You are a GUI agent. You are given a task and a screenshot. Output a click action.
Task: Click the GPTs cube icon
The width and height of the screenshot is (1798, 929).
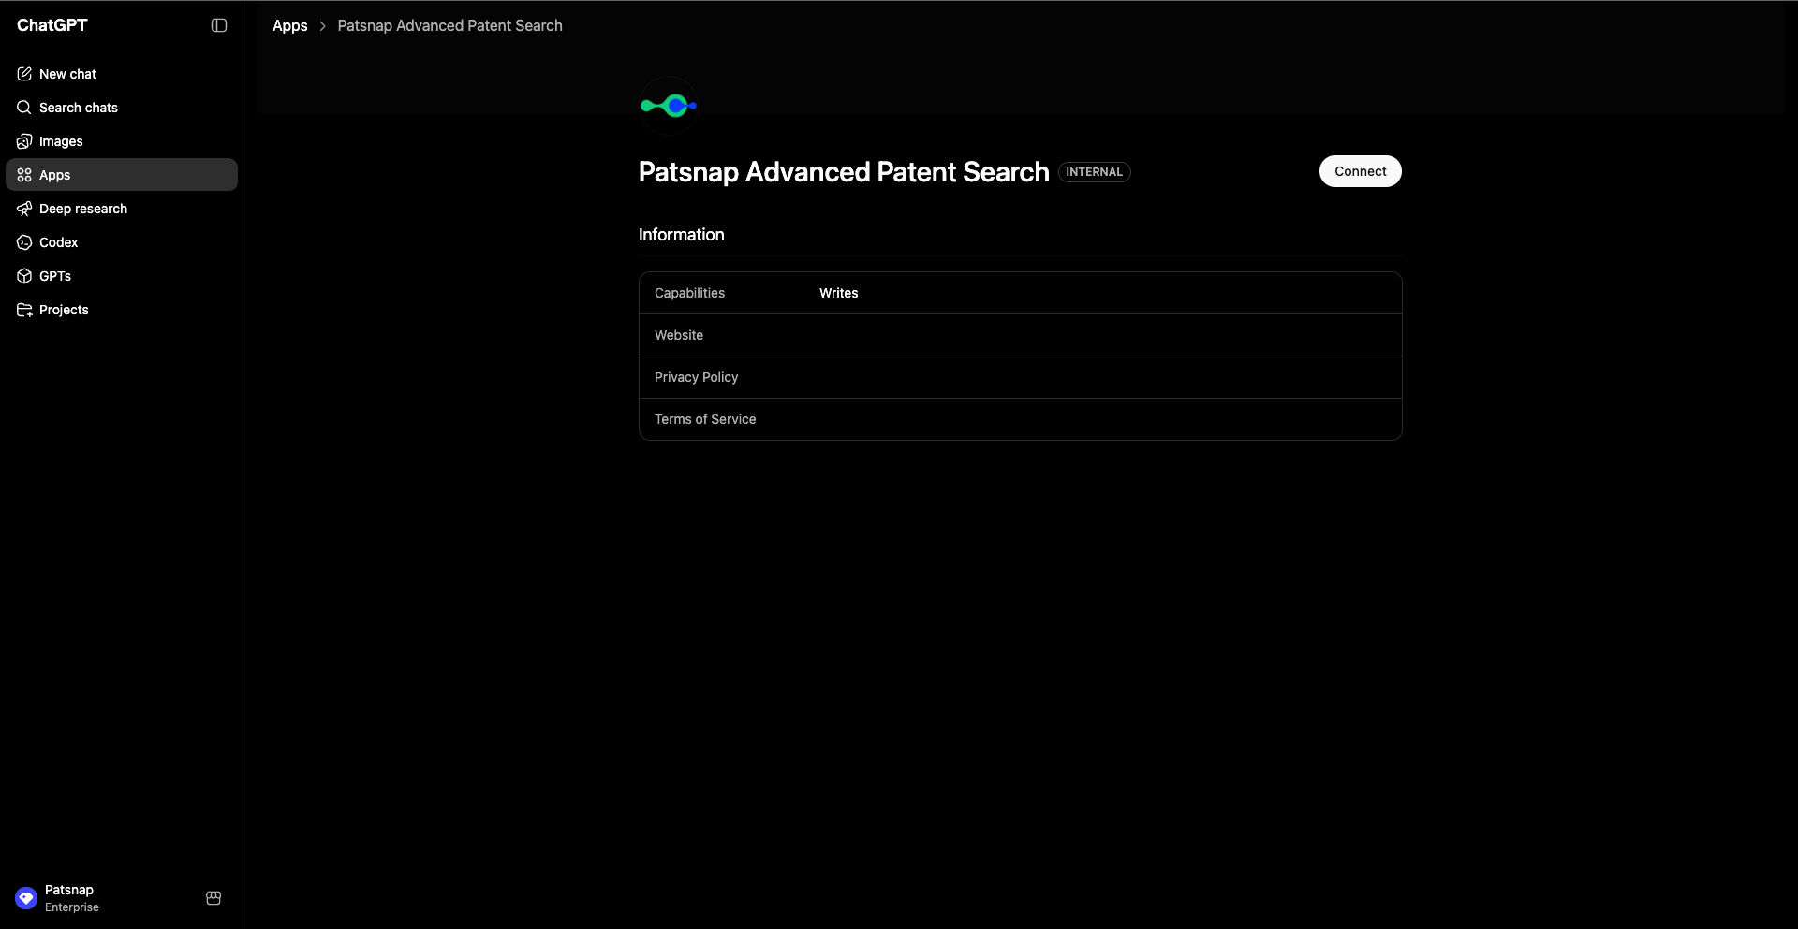click(x=24, y=276)
